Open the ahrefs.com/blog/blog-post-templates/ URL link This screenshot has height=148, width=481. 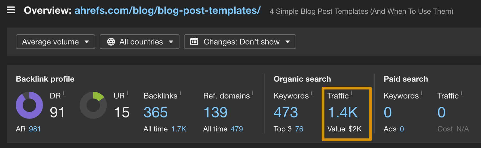(x=167, y=11)
